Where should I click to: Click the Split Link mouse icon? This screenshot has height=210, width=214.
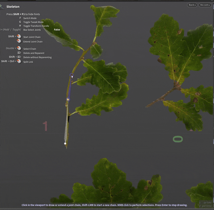coord(19,62)
